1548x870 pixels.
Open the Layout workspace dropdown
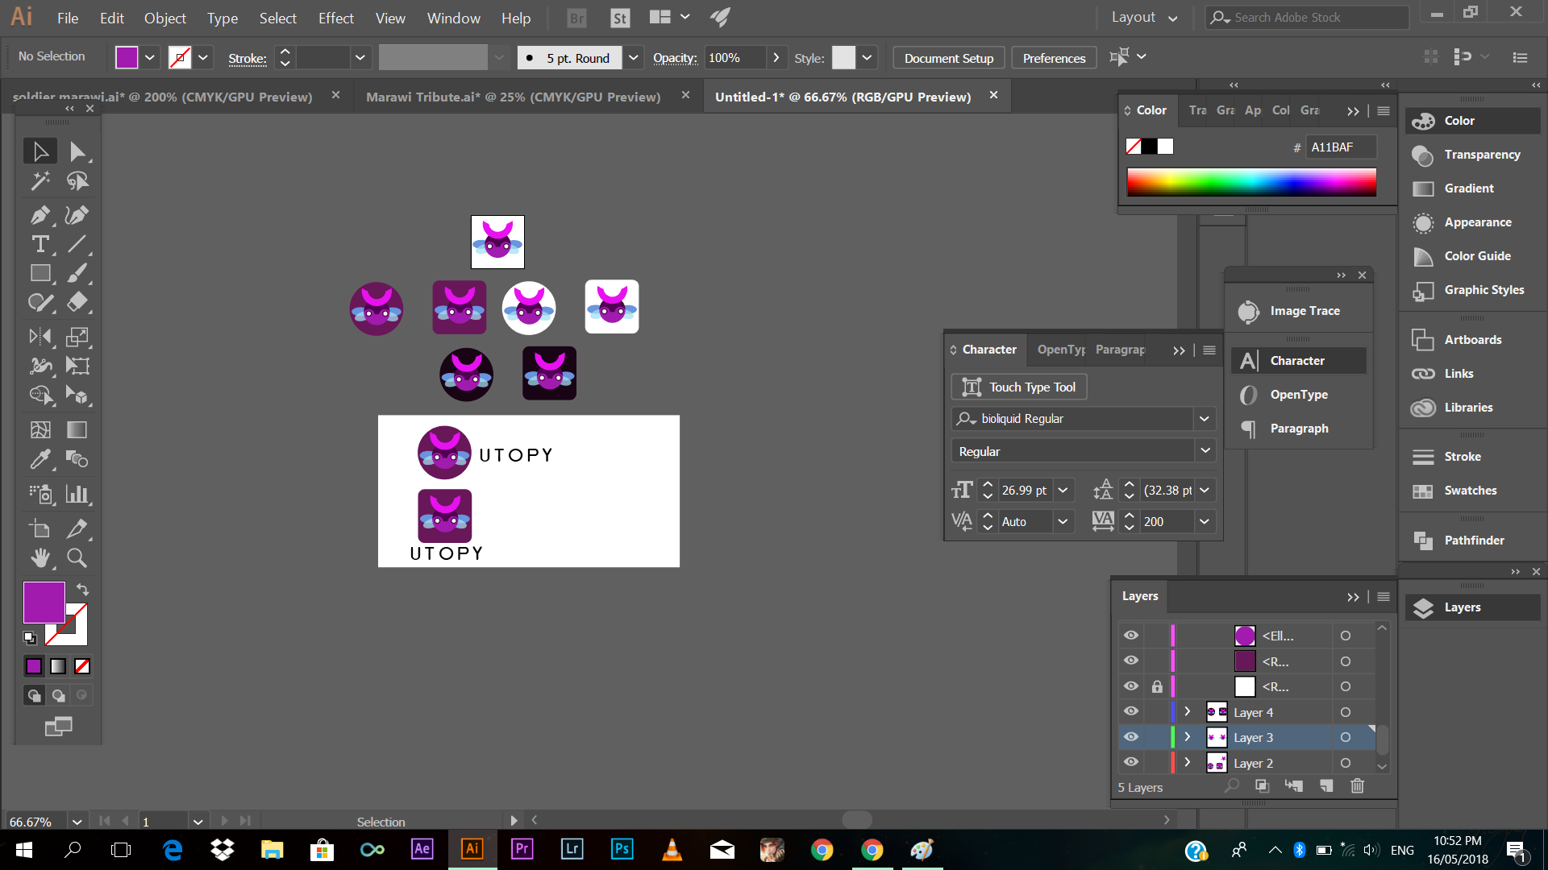(1145, 17)
